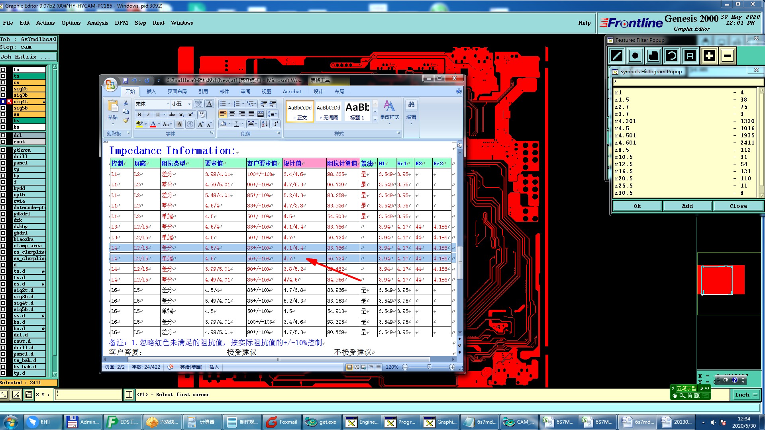Viewport: 765px width, 430px height.
Task: Click the bold formatting icon in Word
Action: pyautogui.click(x=139, y=115)
